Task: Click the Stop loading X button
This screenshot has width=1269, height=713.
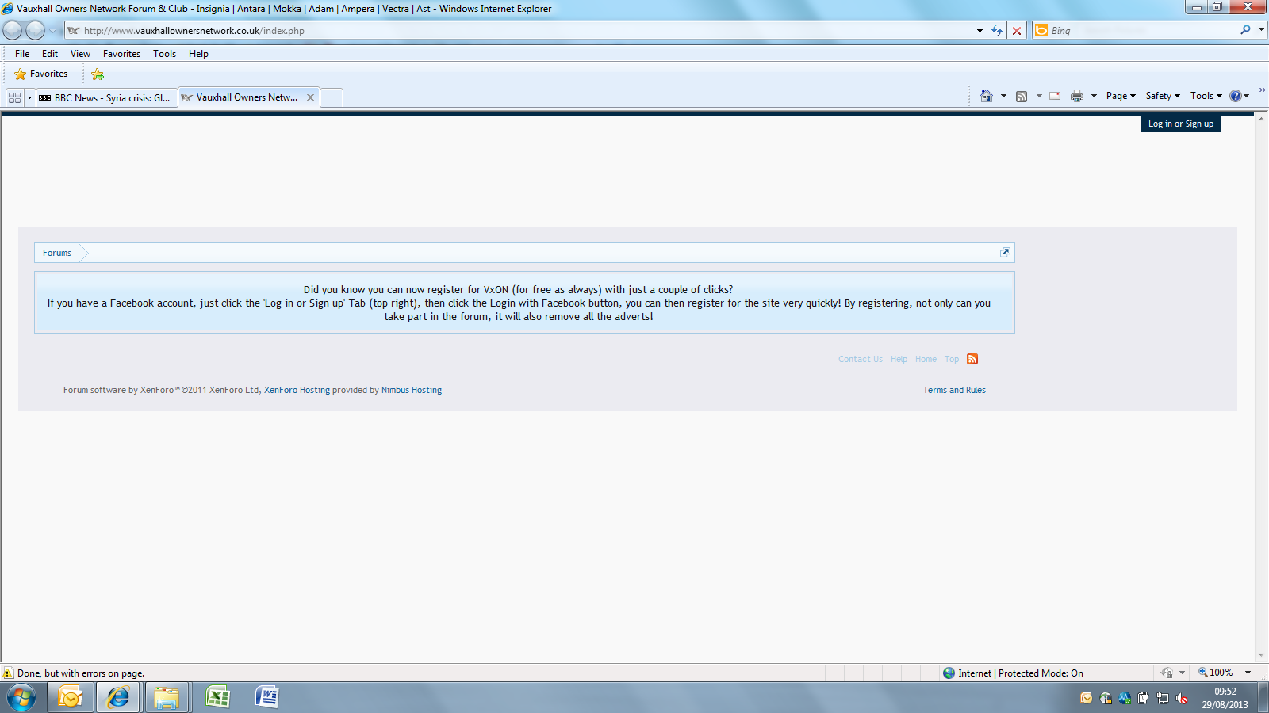Action: [x=1017, y=31]
